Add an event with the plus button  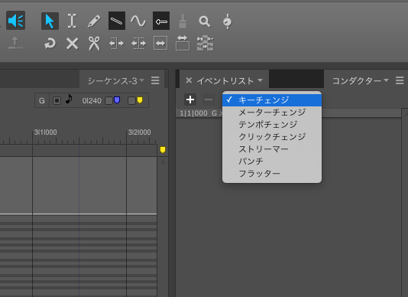point(190,100)
